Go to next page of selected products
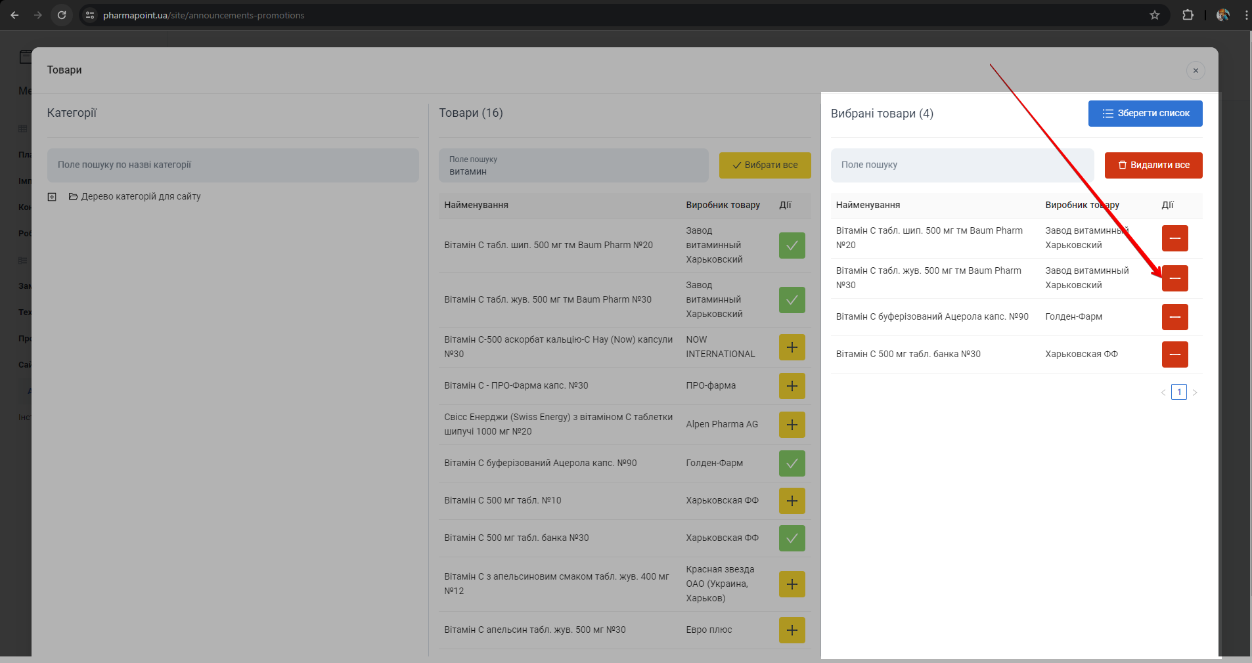Image resolution: width=1252 pixels, height=663 pixels. (1195, 393)
